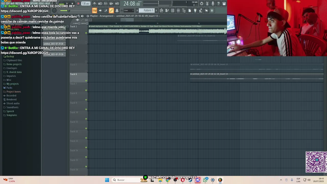Open the Mixer view icon

[x=178, y=10]
